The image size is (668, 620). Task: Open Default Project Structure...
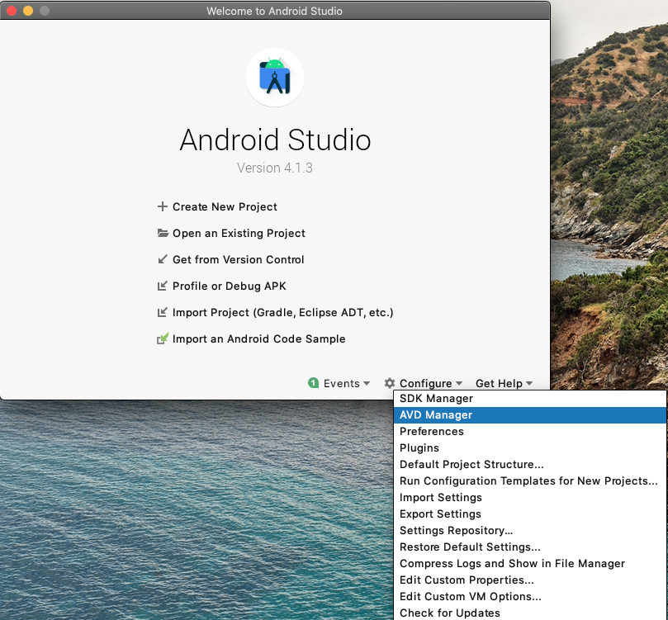530,464
